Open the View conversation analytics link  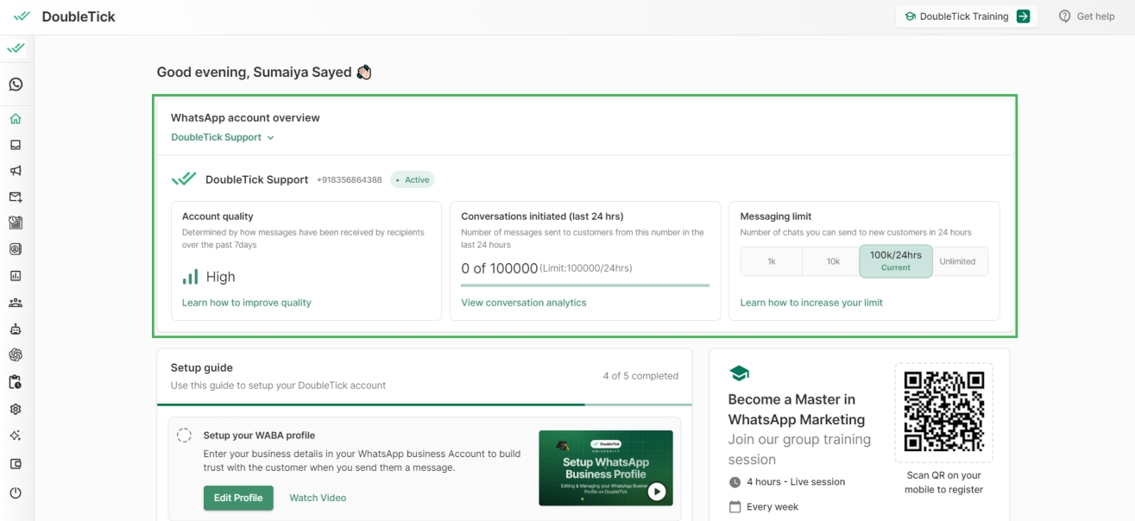coord(523,303)
